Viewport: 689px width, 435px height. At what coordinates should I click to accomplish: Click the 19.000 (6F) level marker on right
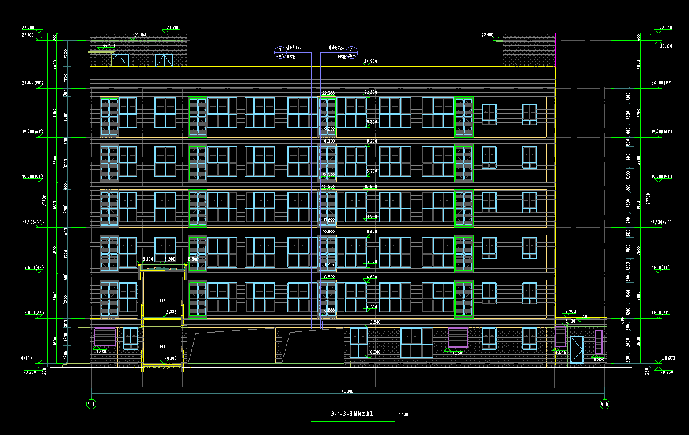coord(661,132)
